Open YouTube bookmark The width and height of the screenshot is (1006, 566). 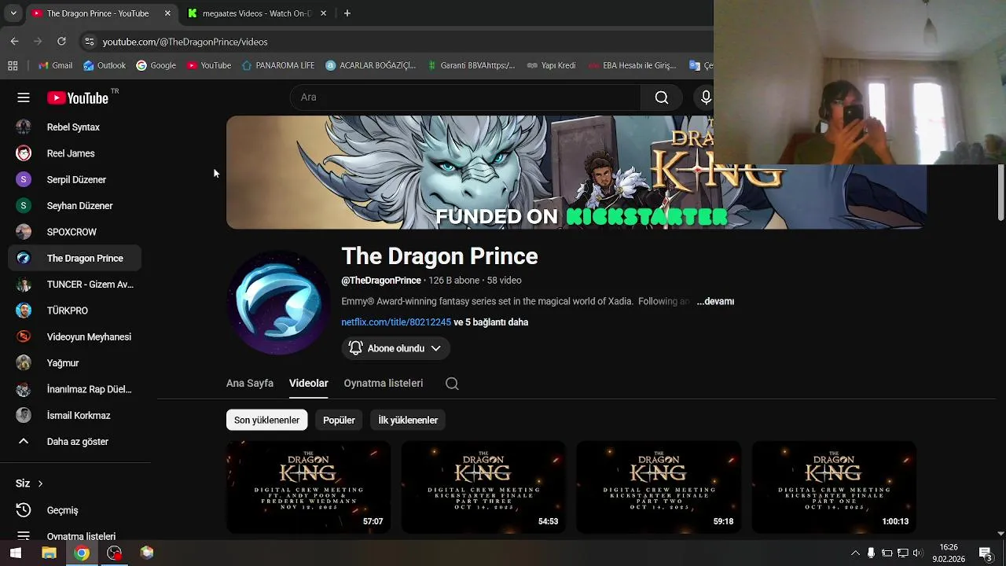(x=209, y=65)
